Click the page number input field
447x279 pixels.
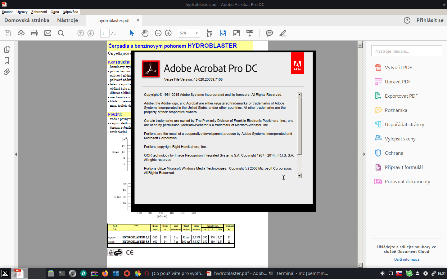click(105, 33)
